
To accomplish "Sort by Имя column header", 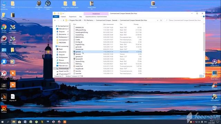I will 75,24.
